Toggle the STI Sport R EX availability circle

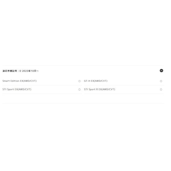pos(161,89)
